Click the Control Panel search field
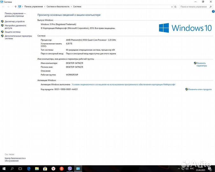The width and height of the screenshot is (215, 172). pyautogui.click(x=194, y=6)
